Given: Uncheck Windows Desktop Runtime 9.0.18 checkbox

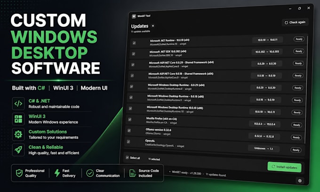Looking at the screenshot, I should pyautogui.click(x=131, y=97).
